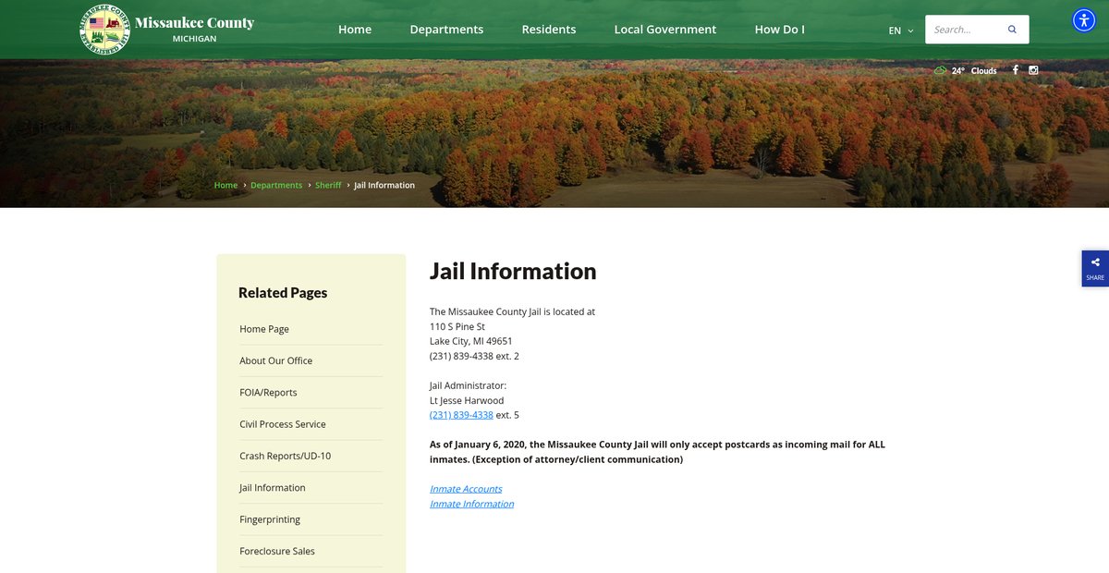Click Jail Information breadcrumb text
Viewport: 1109px width, 573px height.
click(x=384, y=185)
